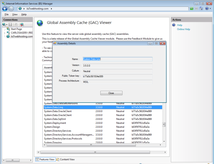Click the X on Assembly Details dialog

(162, 43)
